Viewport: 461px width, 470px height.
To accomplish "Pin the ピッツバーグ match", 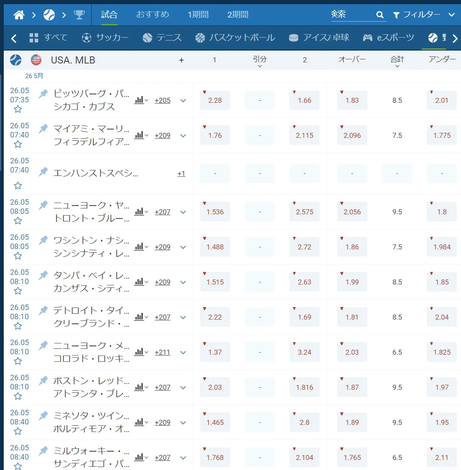I will tap(43, 94).
